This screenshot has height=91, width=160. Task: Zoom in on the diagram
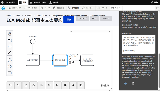tap(49, 85)
